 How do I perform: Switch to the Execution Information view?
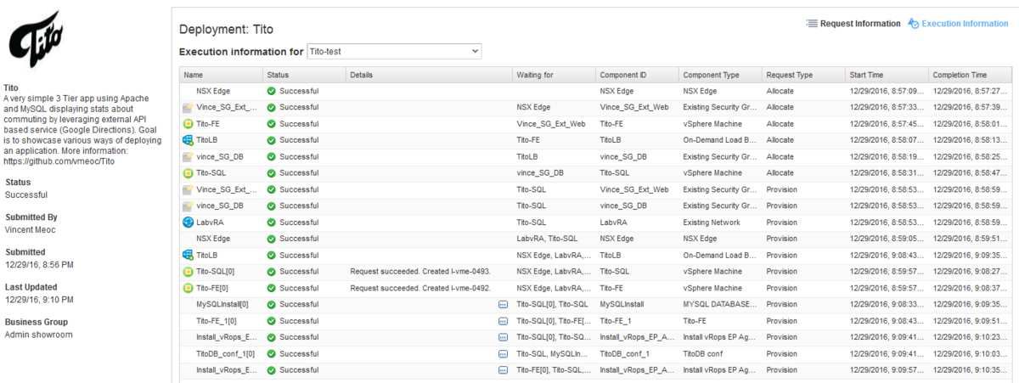tap(965, 24)
